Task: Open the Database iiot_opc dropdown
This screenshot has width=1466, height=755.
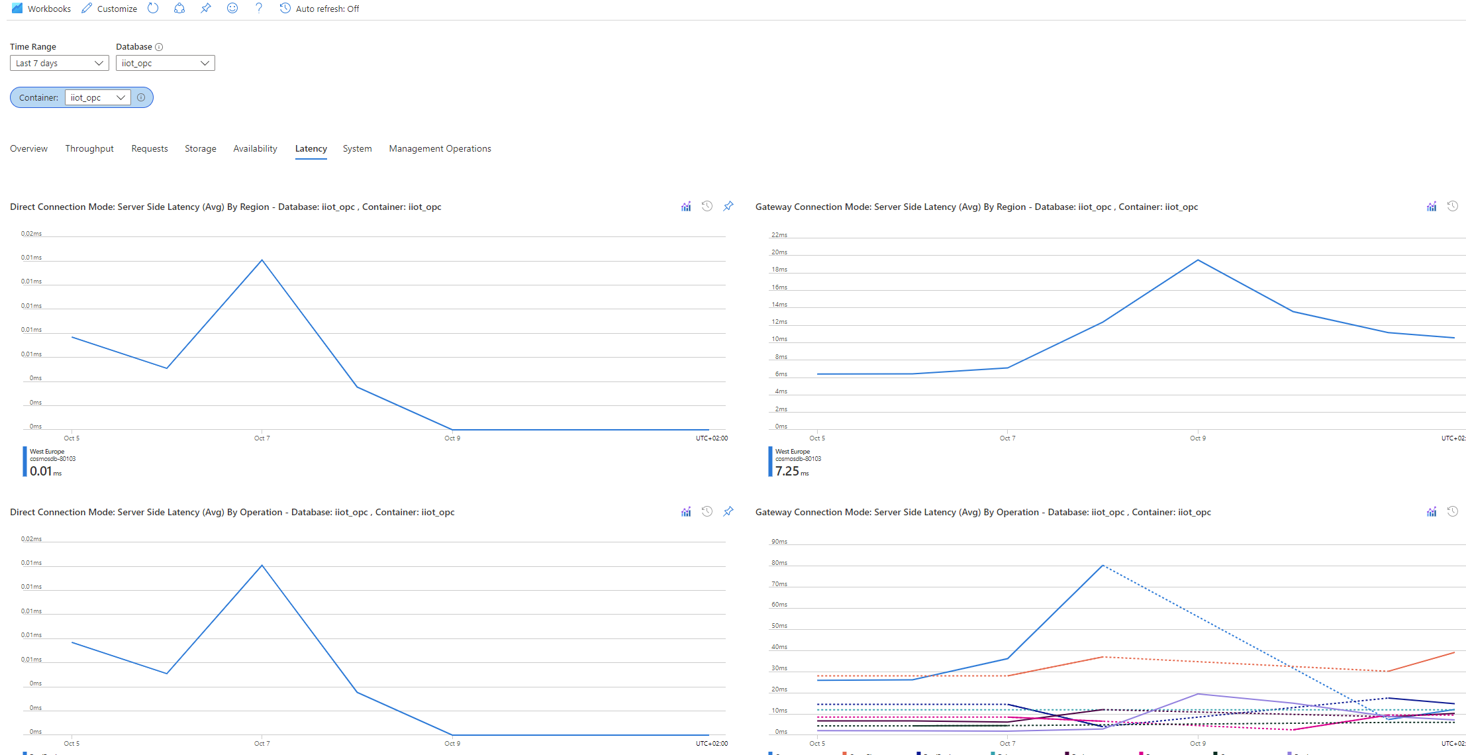Action: 166,63
